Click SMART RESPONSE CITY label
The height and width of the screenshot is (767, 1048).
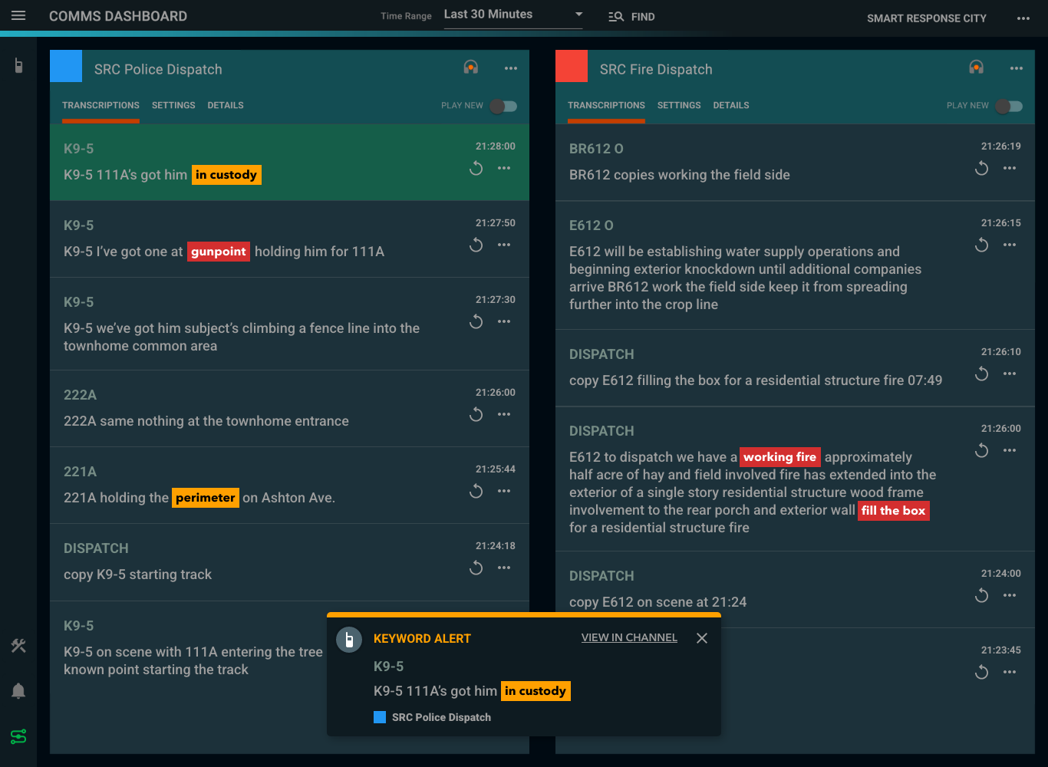coord(927,18)
